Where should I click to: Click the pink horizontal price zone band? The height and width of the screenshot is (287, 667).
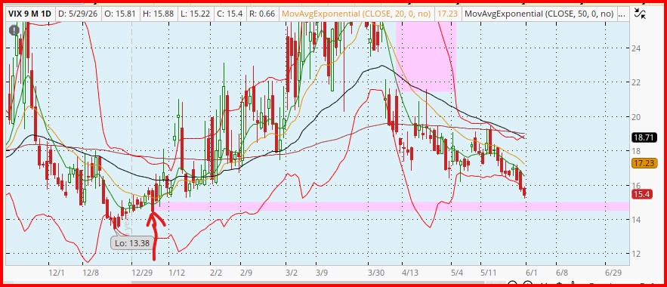tap(391, 206)
